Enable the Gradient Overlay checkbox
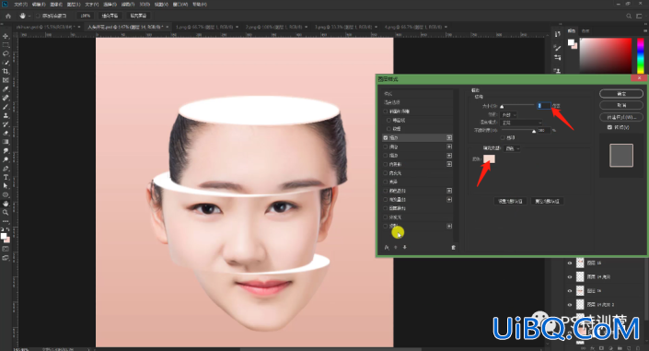This screenshot has width=649, height=351. point(386,199)
